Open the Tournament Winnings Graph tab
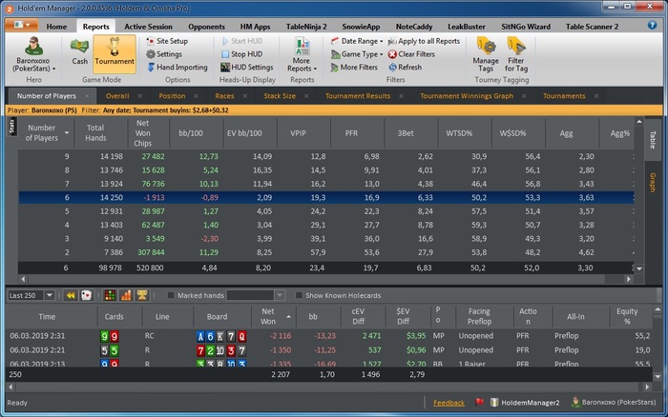This screenshot has width=668, height=417. tap(467, 96)
